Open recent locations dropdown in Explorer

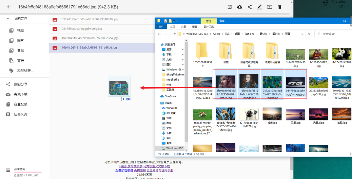click(x=170, y=34)
